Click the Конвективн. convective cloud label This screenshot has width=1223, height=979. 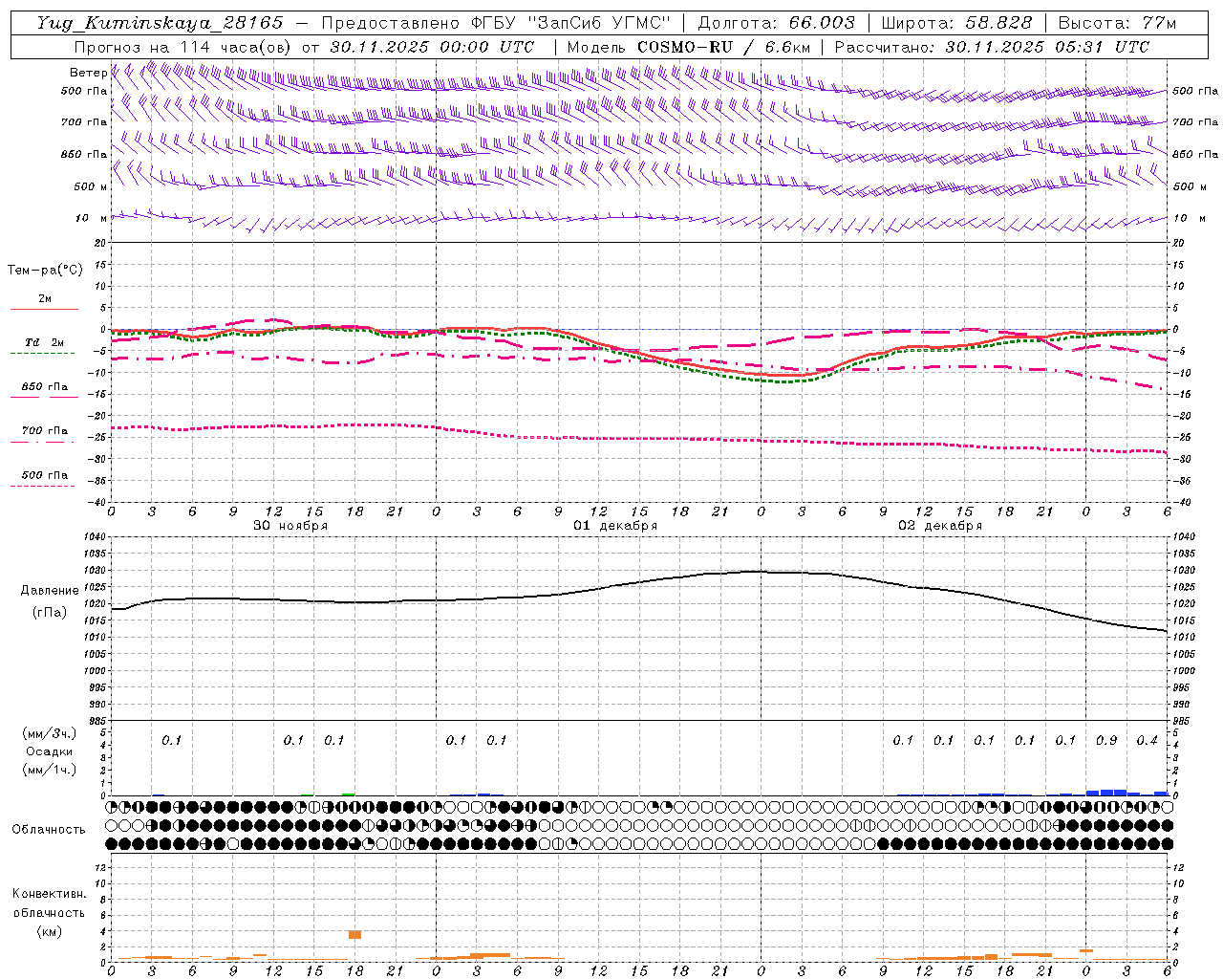click(x=49, y=894)
